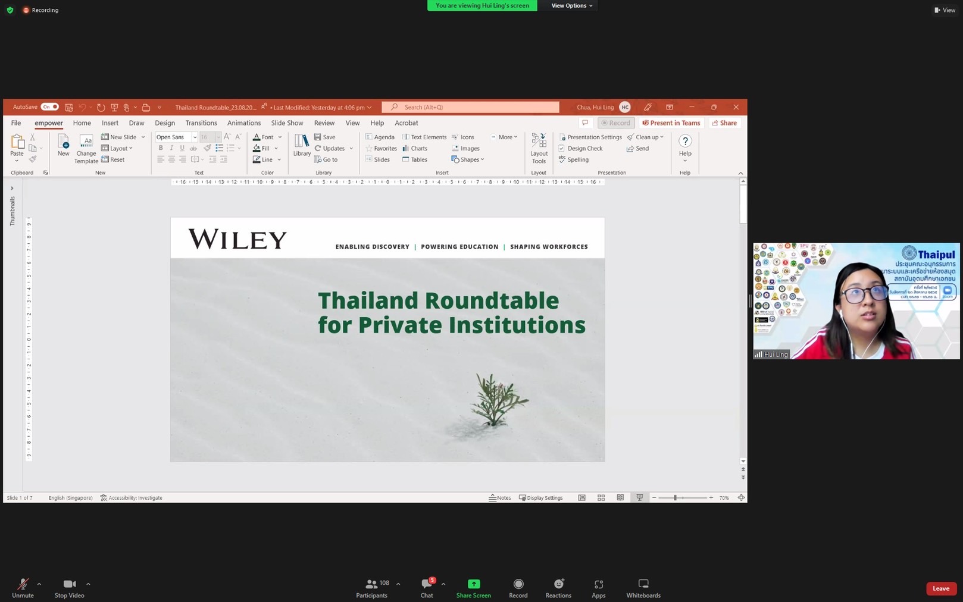
Task: Open the Zoom Chat panel
Action: tap(427, 588)
